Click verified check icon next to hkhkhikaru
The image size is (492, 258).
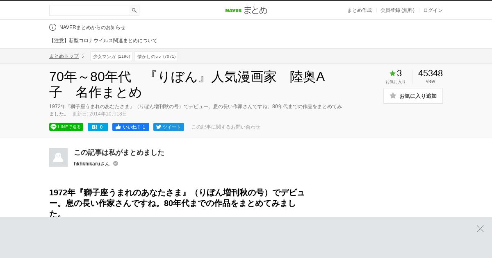116,163
